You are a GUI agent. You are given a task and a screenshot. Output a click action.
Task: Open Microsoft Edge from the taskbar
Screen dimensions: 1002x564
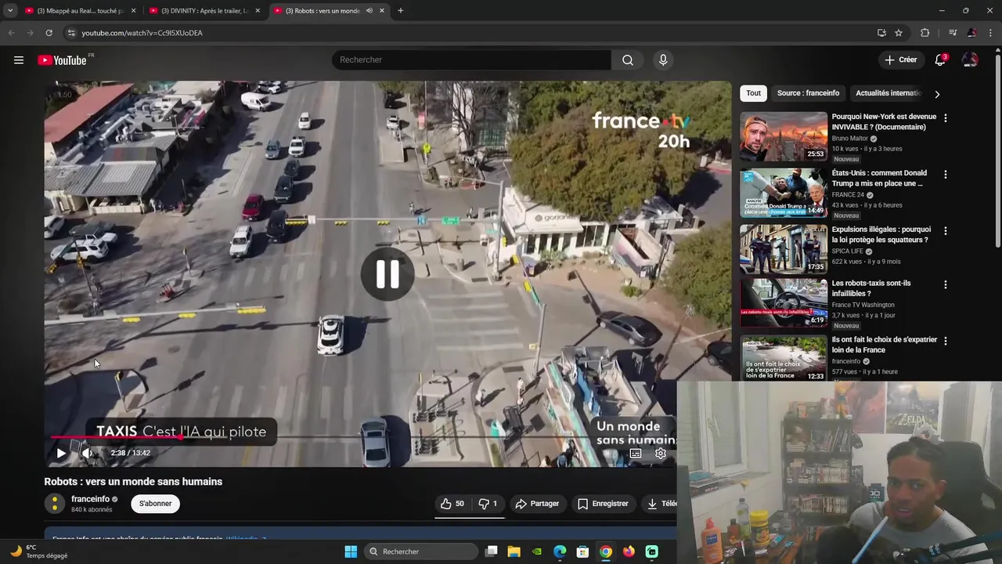[560, 551]
